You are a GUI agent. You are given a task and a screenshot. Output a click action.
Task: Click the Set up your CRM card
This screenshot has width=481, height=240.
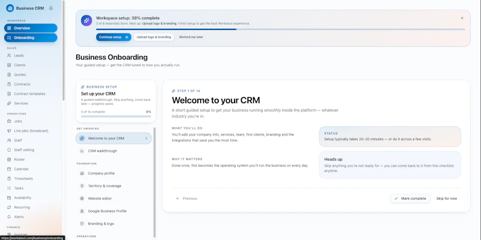pos(116,101)
